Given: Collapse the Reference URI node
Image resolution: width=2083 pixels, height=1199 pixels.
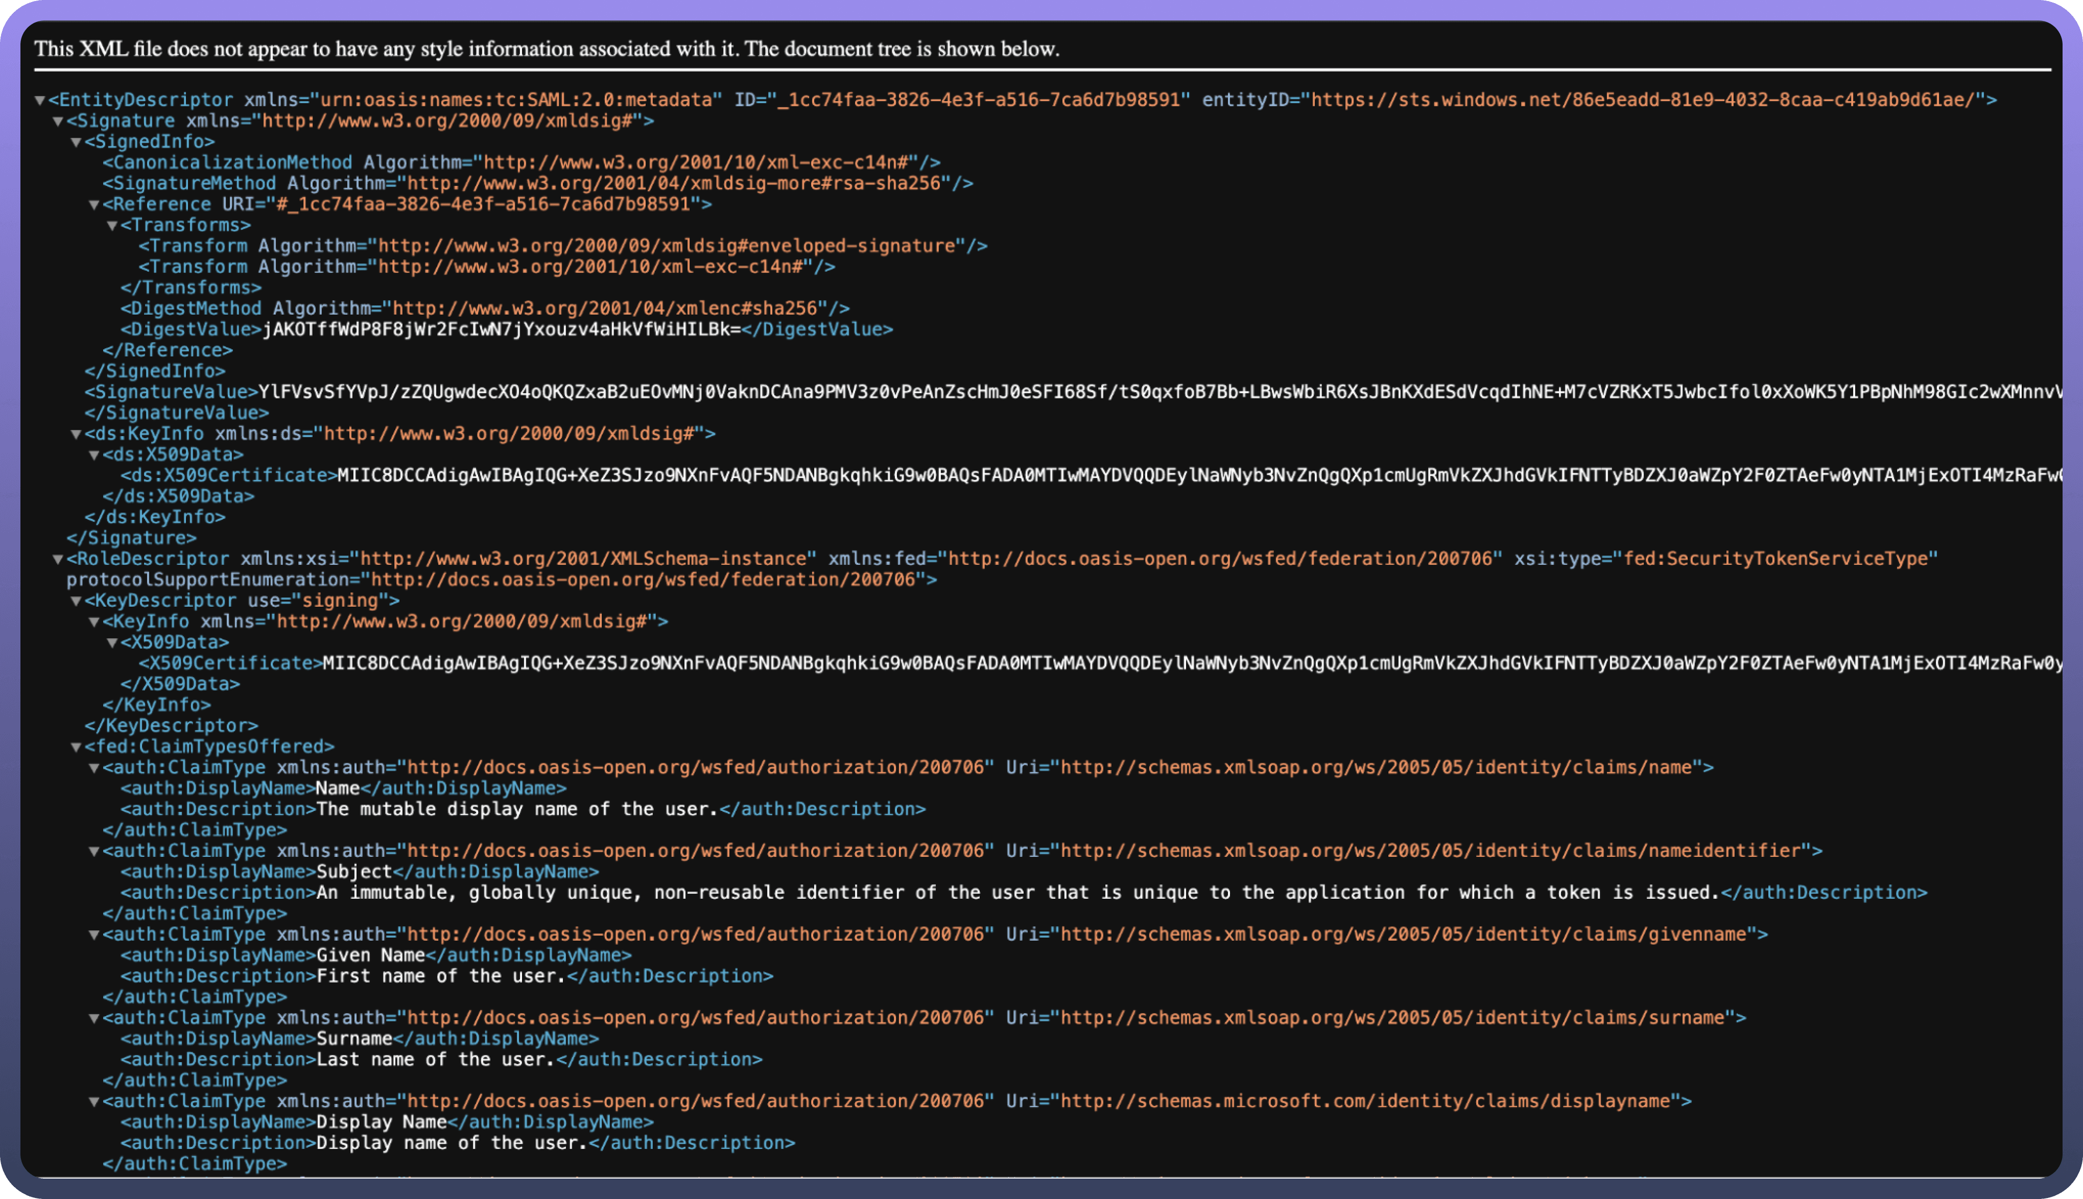Looking at the screenshot, I should click(94, 205).
